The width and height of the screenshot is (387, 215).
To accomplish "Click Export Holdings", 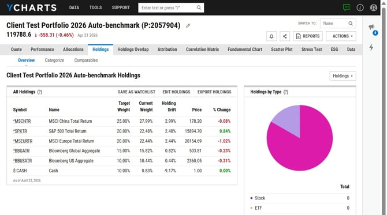I will click(x=214, y=92).
